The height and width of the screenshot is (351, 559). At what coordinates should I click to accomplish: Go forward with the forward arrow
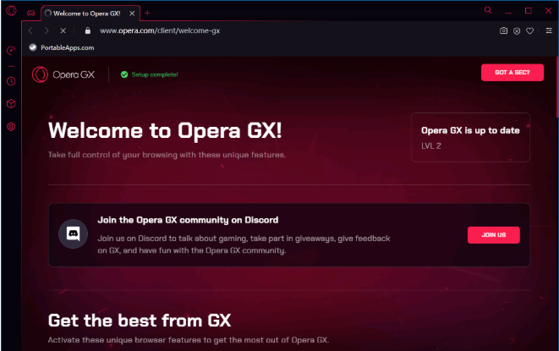coord(47,30)
